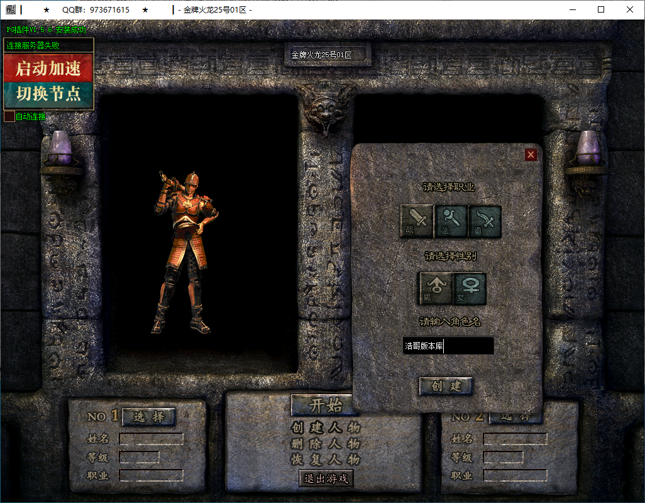Image resolution: width=645 pixels, height=503 pixels.
Task: Click the NO 2 姓名 name field
Action: pos(515,439)
